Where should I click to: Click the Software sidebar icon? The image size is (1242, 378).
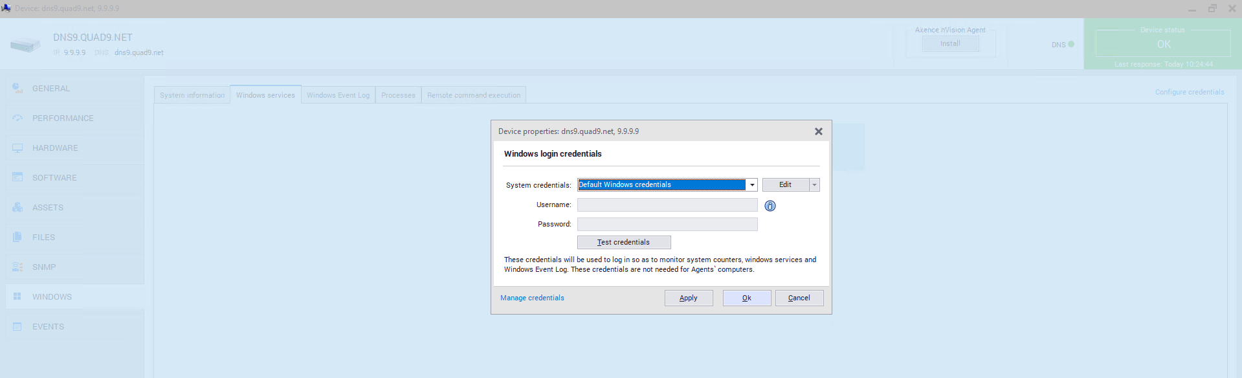point(17,177)
